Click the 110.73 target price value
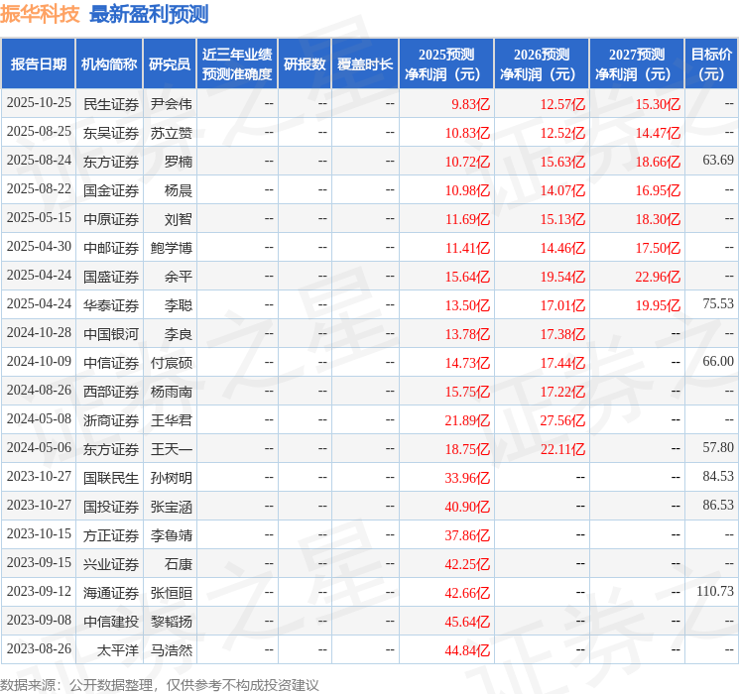The height and width of the screenshot is (694, 739). [715, 592]
